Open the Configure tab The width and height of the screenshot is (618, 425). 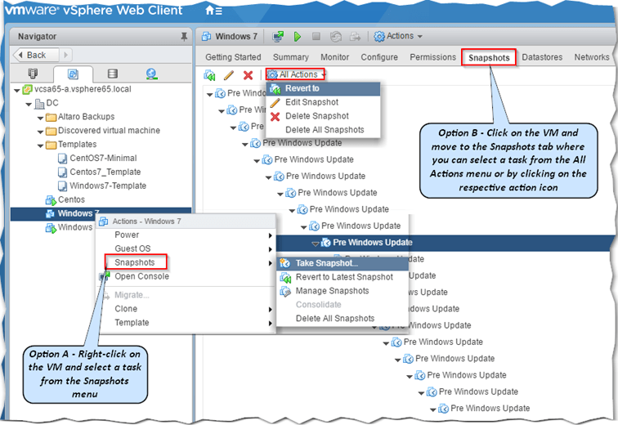point(379,57)
